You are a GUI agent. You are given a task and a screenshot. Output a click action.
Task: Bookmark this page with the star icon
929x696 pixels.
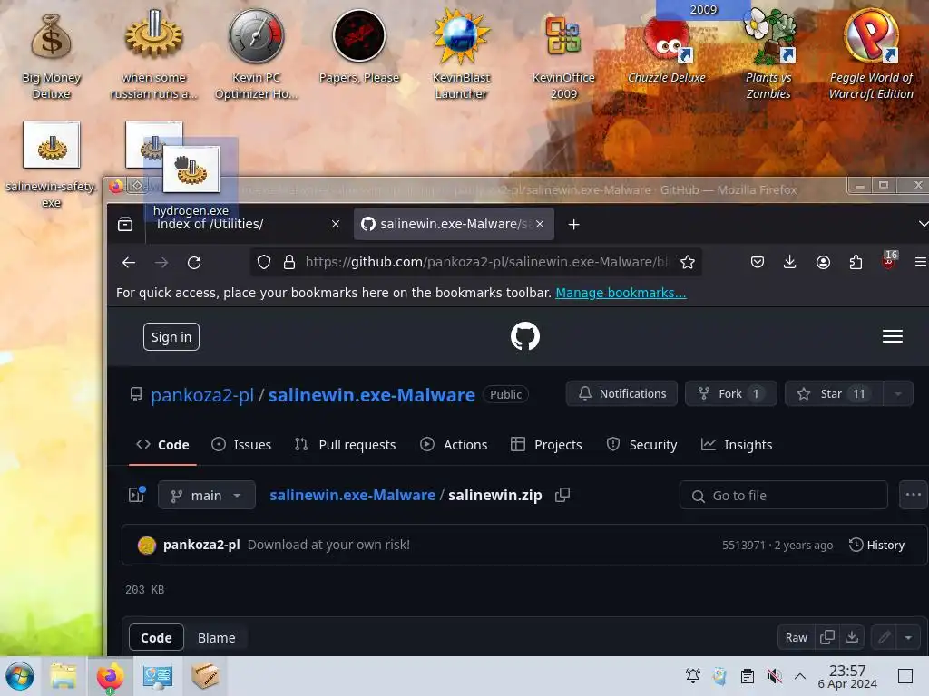click(688, 262)
